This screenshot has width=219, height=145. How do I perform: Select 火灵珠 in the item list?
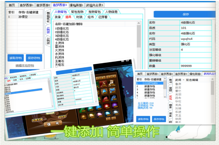coord(60,50)
